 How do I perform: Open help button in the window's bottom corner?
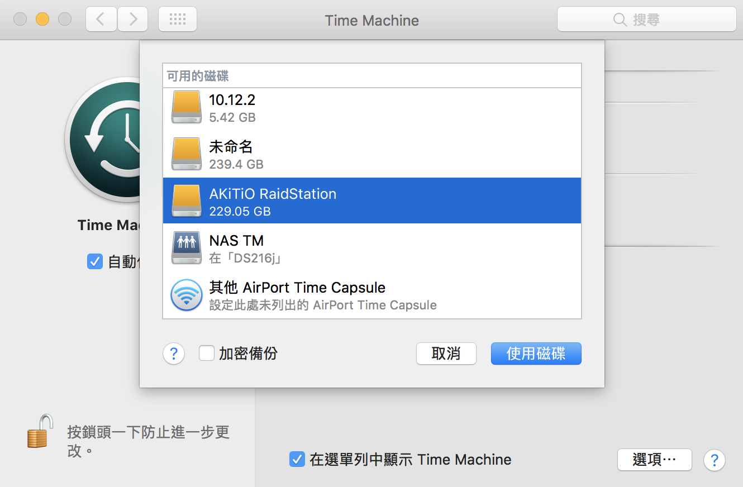point(714,460)
